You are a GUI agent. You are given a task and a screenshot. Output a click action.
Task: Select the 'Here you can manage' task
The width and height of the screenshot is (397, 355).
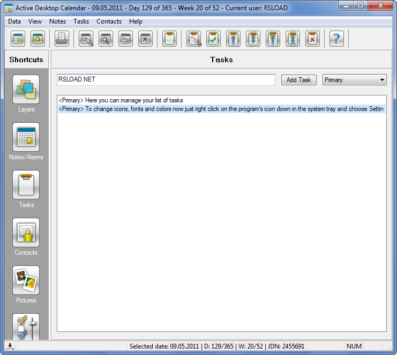pyautogui.click(x=222, y=100)
